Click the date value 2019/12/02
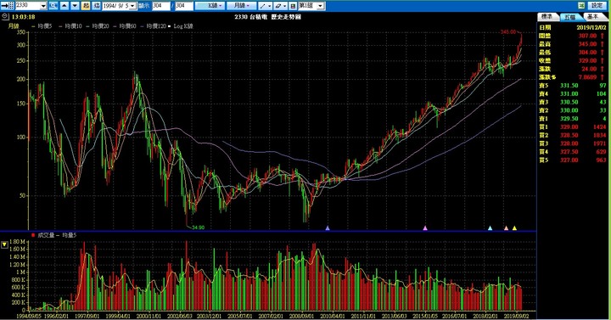Viewport: 611px width, 320px height. (x=591, y=28)
